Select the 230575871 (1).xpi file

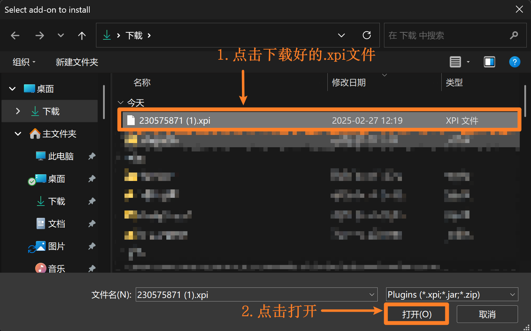point(319,121)
